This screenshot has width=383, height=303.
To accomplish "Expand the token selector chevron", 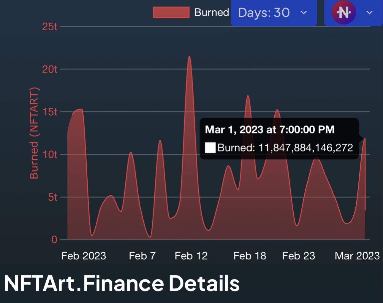I will [369, 12].
